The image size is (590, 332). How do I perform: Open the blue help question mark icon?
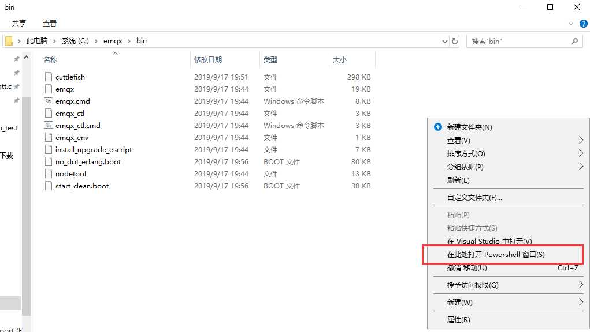(x=583, y=24)
